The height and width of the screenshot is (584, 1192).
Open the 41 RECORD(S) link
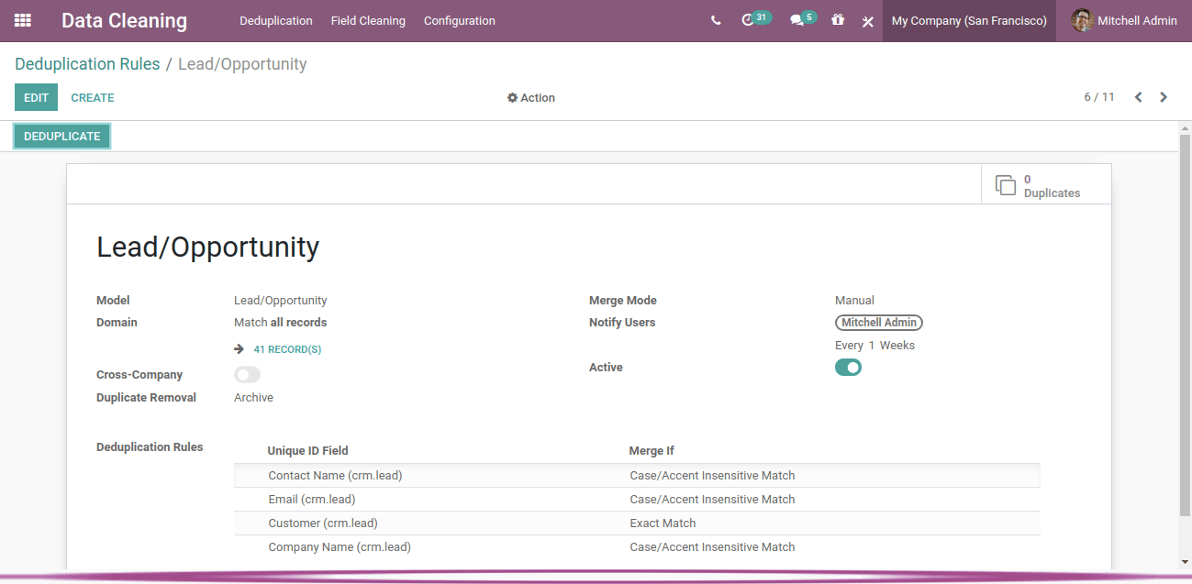pyautogui.click(x=287, y=349)
